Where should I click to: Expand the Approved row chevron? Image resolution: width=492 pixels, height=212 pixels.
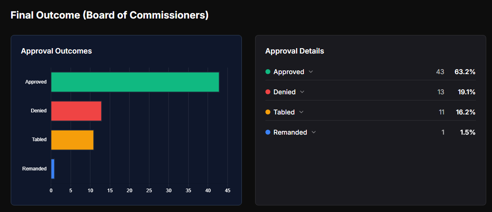coord(311,72)
